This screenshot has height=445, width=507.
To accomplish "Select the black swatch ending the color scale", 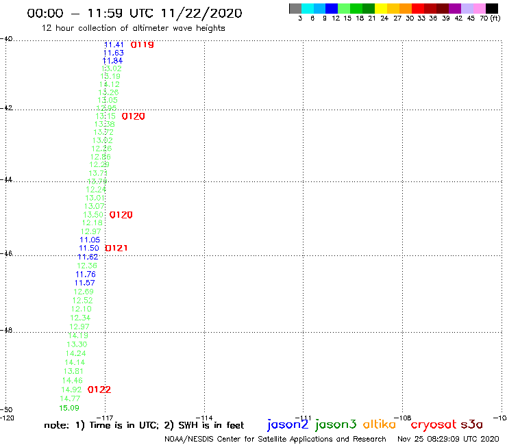I will (x=492, y=8).
